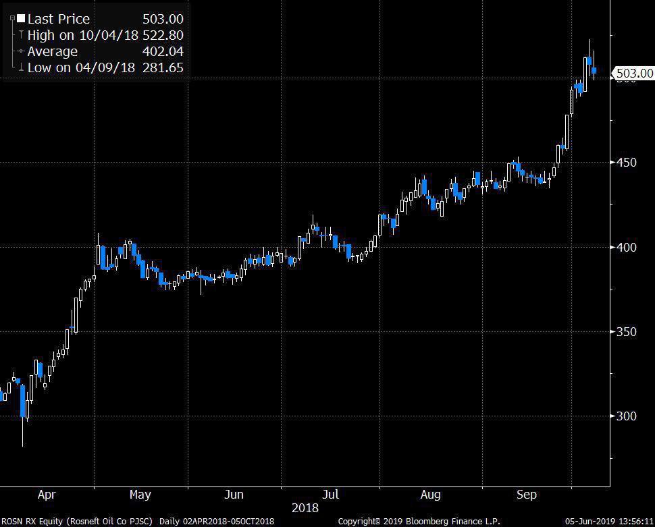This screenshot has height=527, width=655.
Task: Click the Bloomberg Finance copyright text
Action: point(419,521)
